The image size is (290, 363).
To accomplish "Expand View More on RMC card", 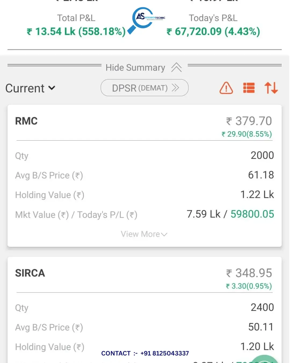I will pos(144,234).
